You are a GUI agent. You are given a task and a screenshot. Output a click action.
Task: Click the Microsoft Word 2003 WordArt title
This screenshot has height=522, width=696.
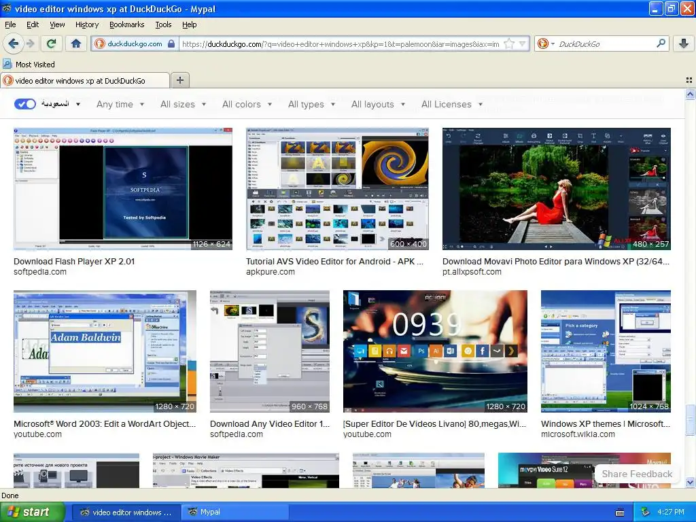[x=105, y=424]
